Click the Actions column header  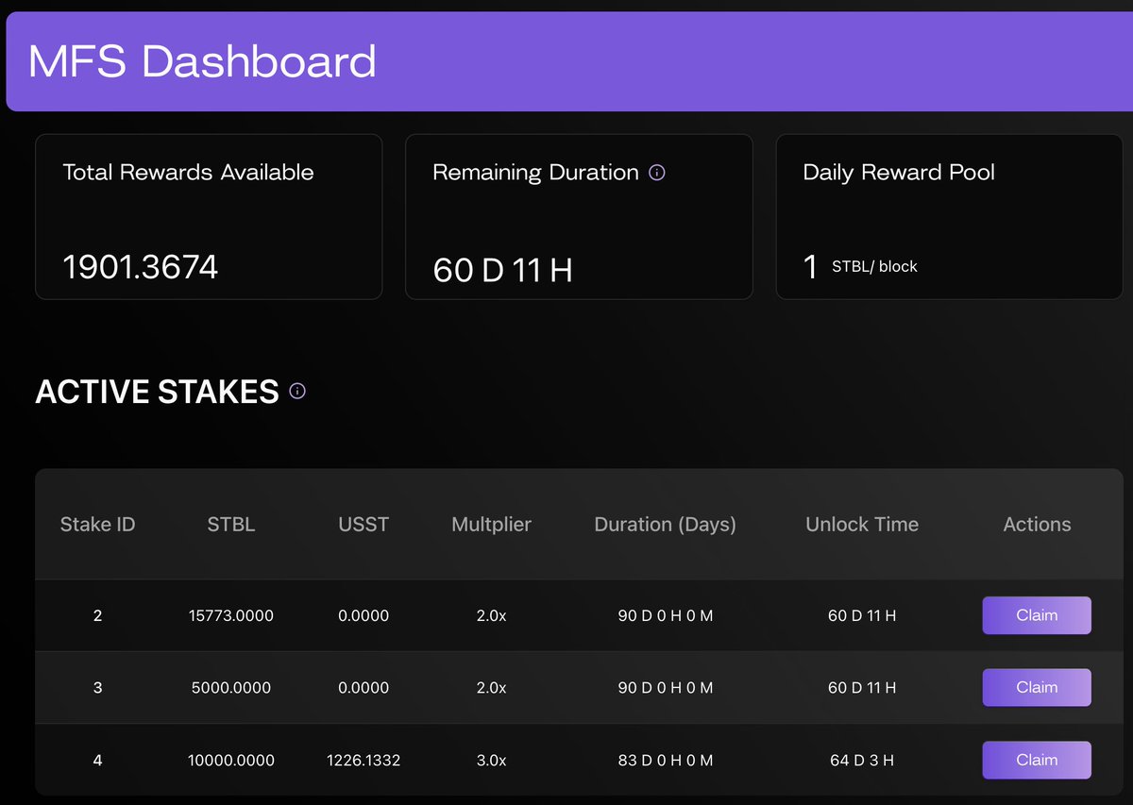(1037, 525)
